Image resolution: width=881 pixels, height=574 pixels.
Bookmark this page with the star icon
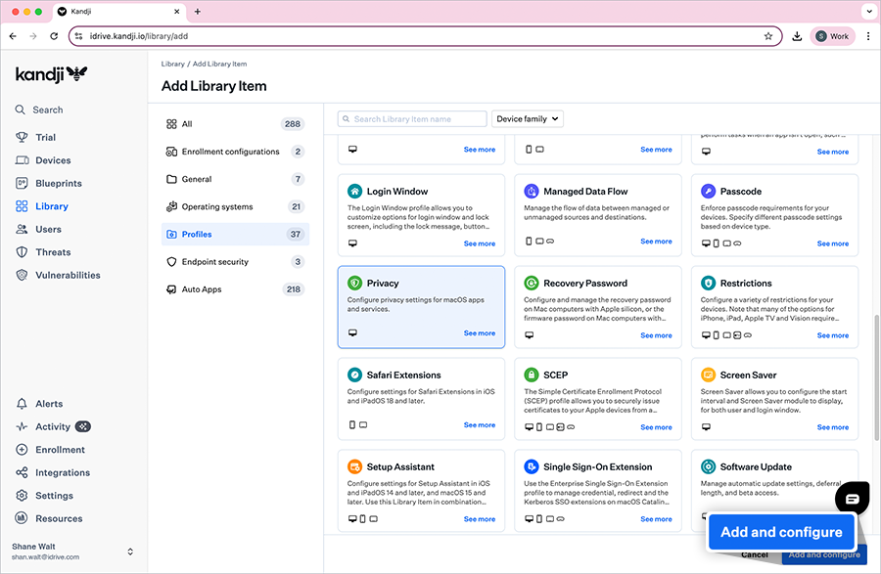(x=768, y=36)
